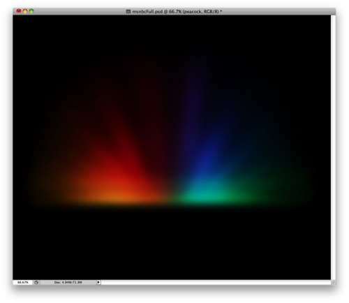
Task: Click the window resize grip in bottom-right corner
Action: pos(333,282)
